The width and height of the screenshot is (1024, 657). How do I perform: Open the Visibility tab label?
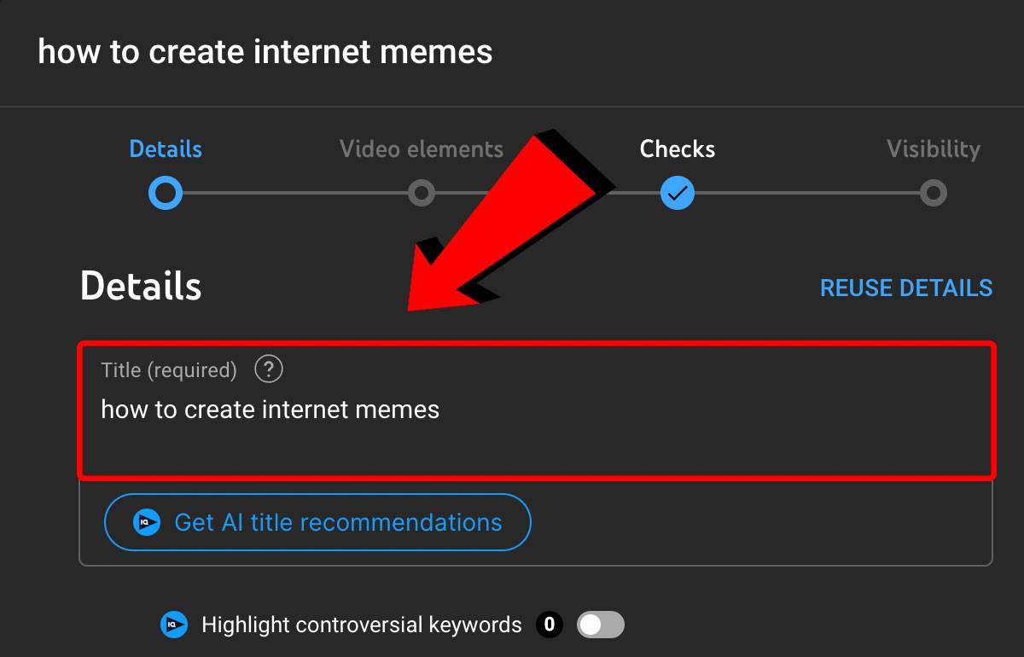934,149
